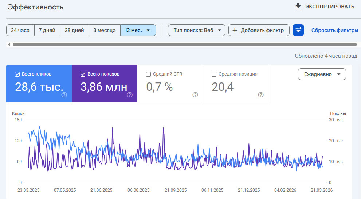Screen dimensions: 361x199
Task: Click the Сбросить фильтры link
Action: [x=334, y=30]
